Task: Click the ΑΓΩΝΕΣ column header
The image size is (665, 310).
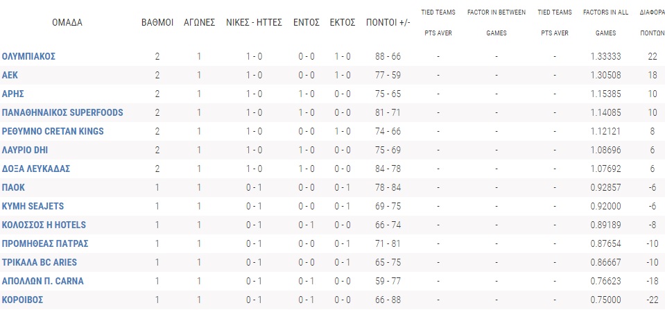Action: [x=200, y=22]
